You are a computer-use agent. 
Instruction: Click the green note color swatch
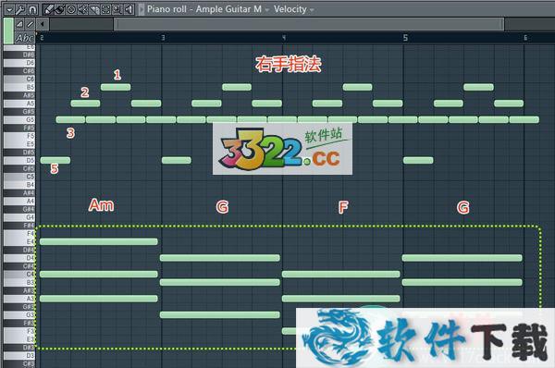click(x=8, y=31)
